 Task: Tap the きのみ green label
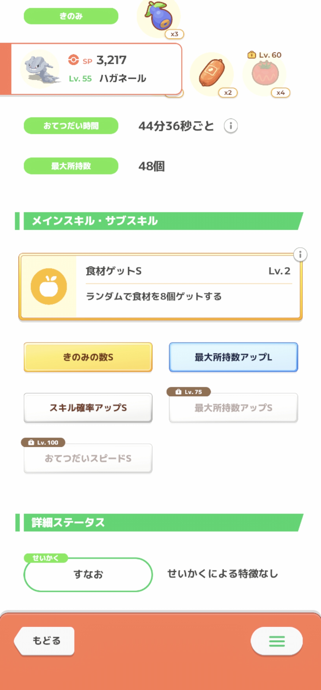[71, 16]
